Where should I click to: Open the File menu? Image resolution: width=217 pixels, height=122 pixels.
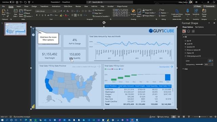click(3, 6)
